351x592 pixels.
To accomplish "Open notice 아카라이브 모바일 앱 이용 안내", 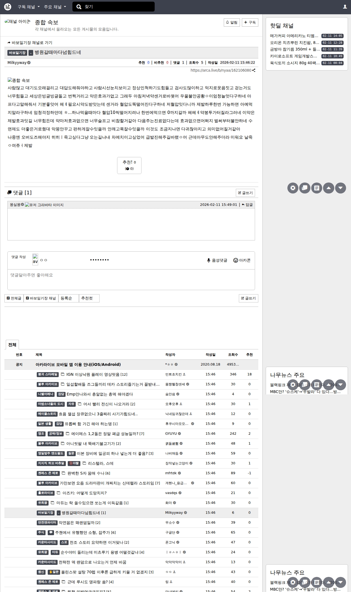I will pos(78,364).
